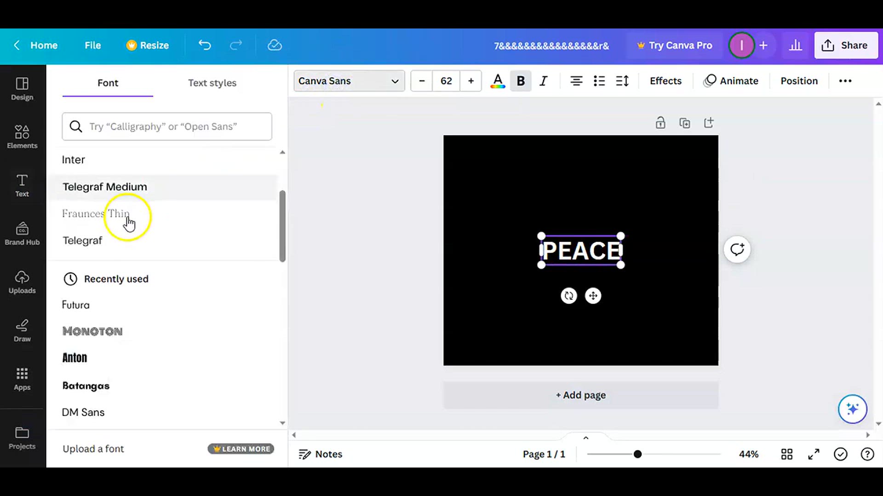
Task: View analytics insights icon
Action: [796, 45]
